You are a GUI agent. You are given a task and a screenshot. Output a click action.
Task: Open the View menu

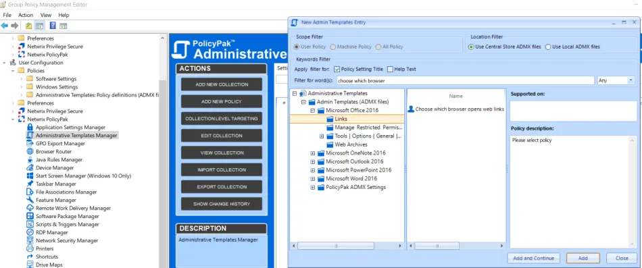click(46, 15)
